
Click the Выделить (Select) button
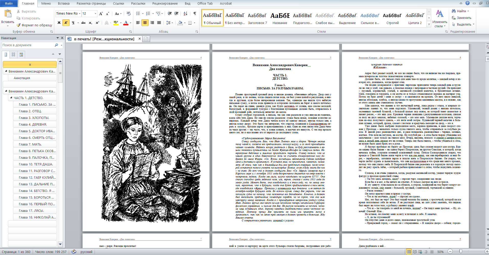pos(463,24)
